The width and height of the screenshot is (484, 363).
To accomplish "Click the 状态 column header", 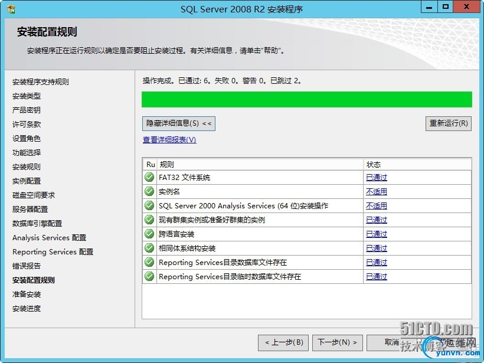I will [x=417, y=165].
